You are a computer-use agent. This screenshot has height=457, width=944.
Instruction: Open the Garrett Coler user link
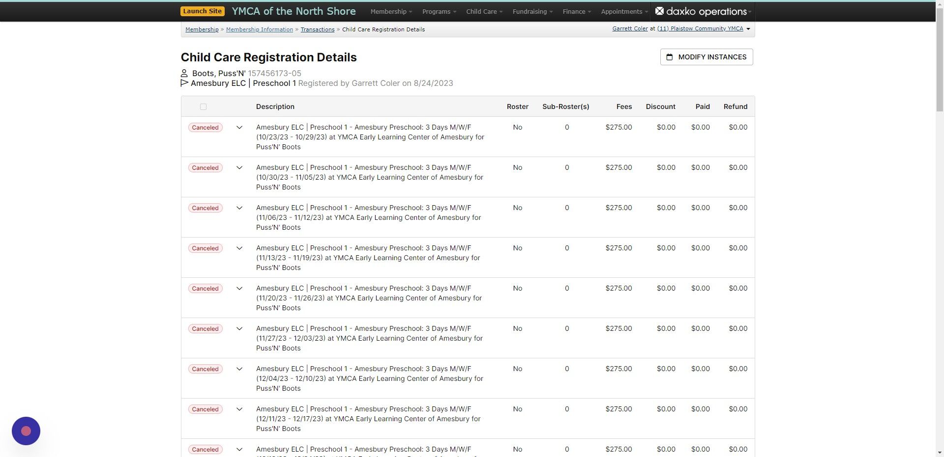coord(630,28)
